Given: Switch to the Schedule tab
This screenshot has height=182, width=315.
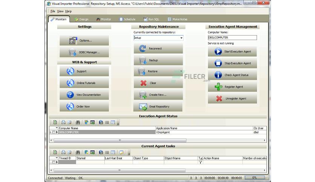Looking at the screenshot, I should [127, 19].
